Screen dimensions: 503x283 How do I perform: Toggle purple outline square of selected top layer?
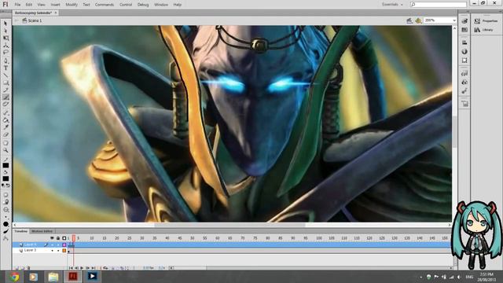tap(64, 244)
